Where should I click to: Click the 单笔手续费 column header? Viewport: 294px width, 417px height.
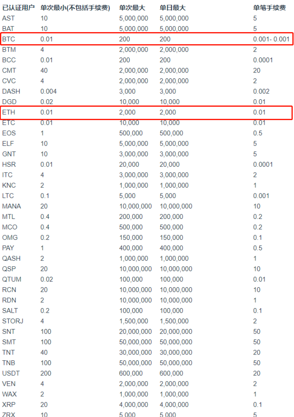[269, 8]
